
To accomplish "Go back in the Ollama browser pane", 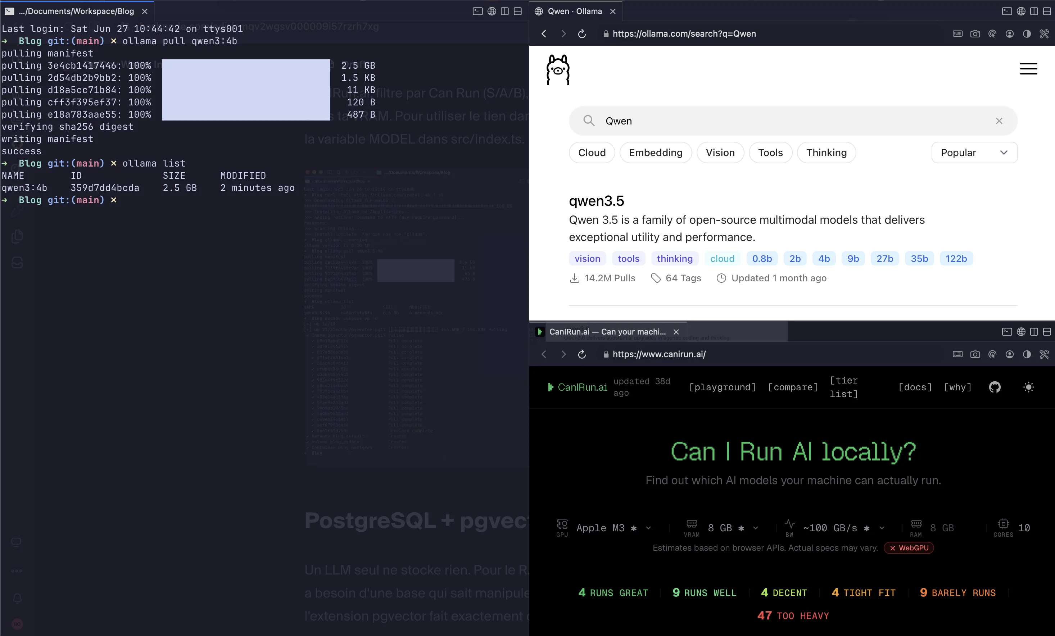I will (544, 33).
